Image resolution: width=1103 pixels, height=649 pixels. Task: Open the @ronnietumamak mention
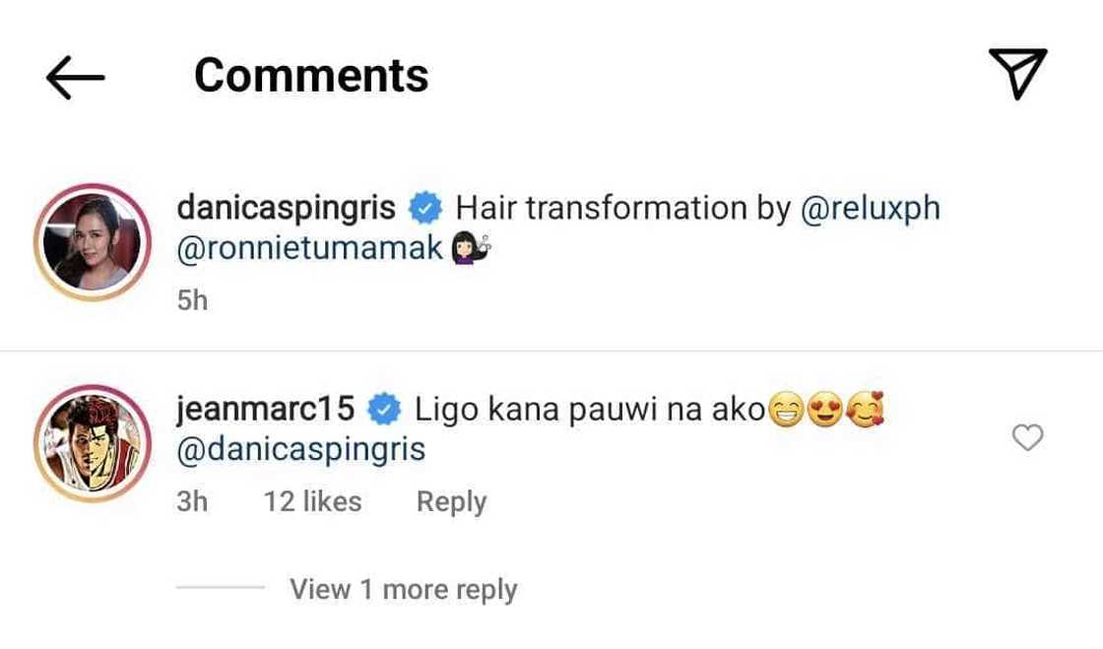309,250
